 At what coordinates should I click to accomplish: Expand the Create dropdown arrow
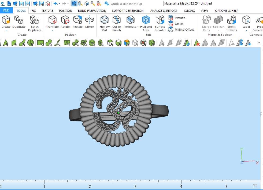pos(6,30)
